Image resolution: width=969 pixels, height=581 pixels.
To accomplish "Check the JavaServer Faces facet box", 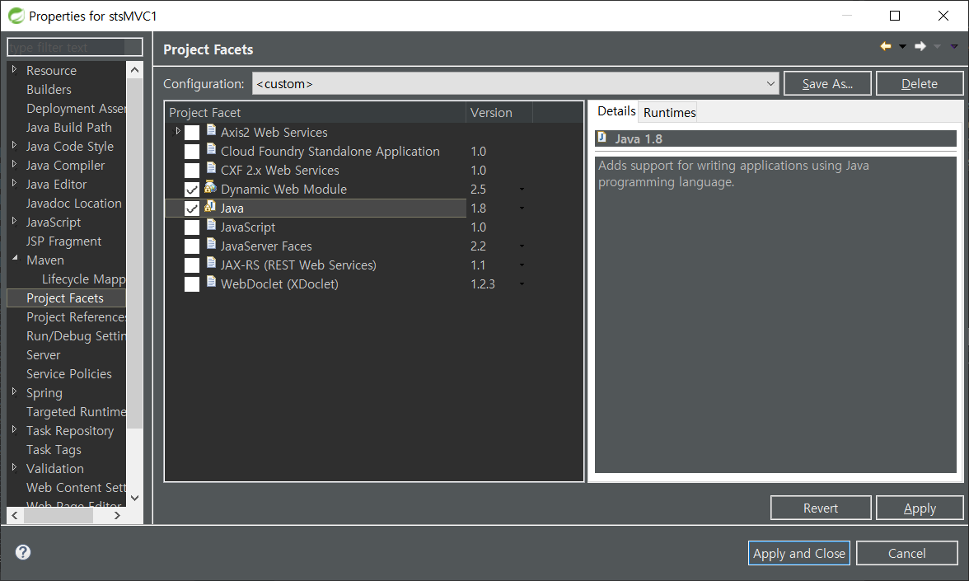I will click(192, 246).
